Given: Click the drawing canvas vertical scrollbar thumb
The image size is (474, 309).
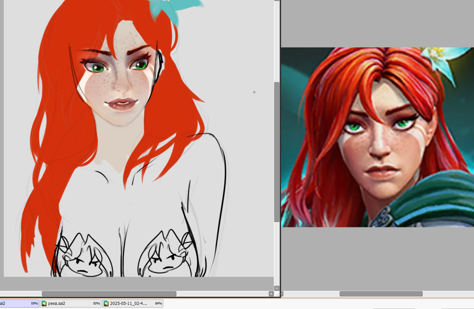Looking at the screenshot, I should (277, 152).
